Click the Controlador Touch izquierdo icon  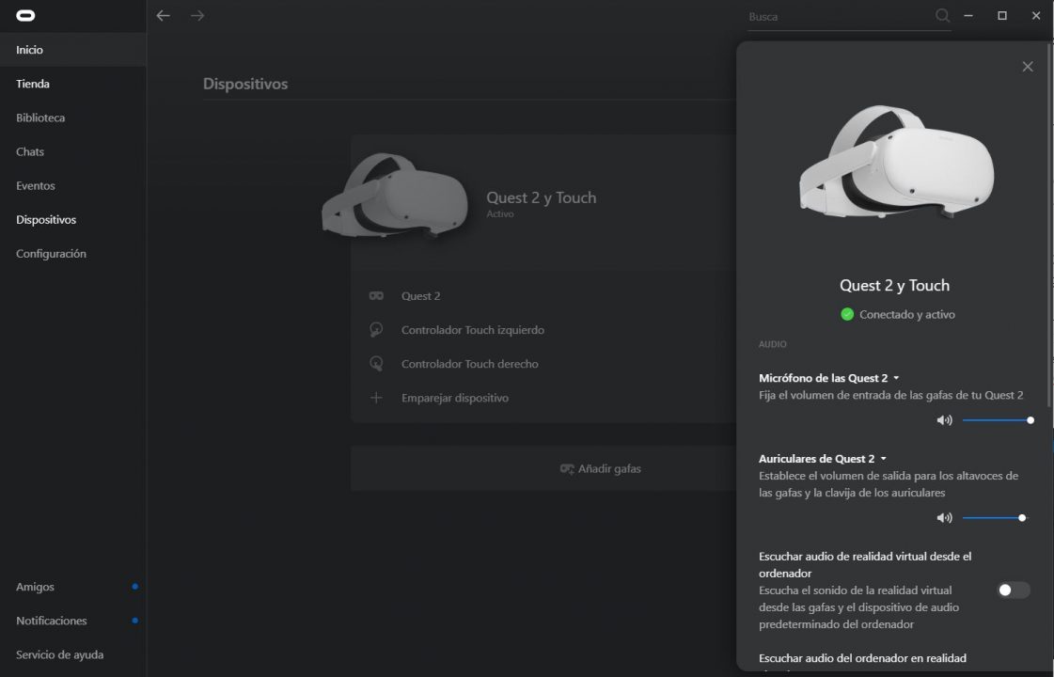[x=376, y=329]
